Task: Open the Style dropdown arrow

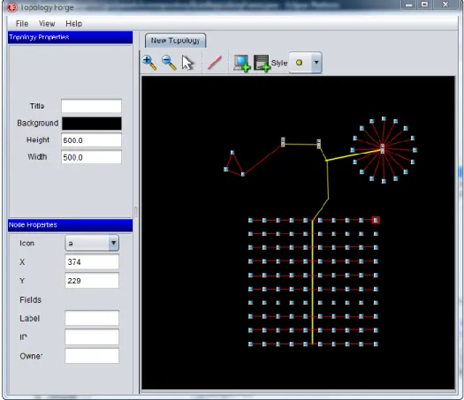Action: (x=316, y=63)
